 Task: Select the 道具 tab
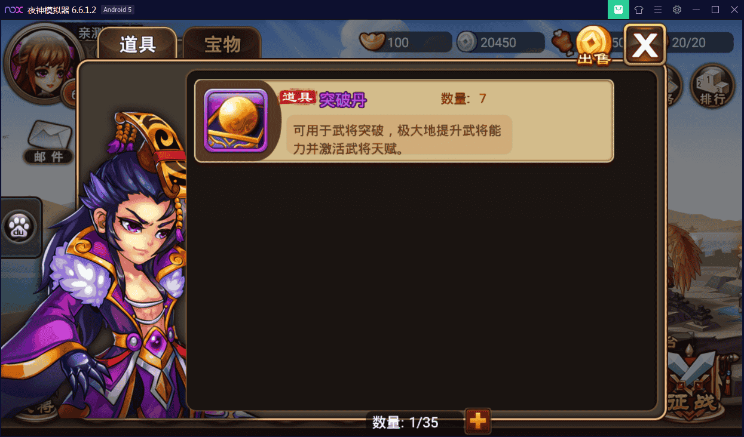coord(137,45)
